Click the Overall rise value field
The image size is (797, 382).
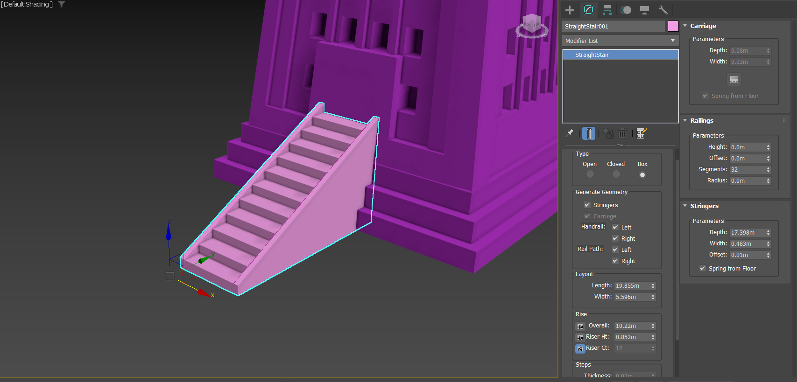coord(632,326)
